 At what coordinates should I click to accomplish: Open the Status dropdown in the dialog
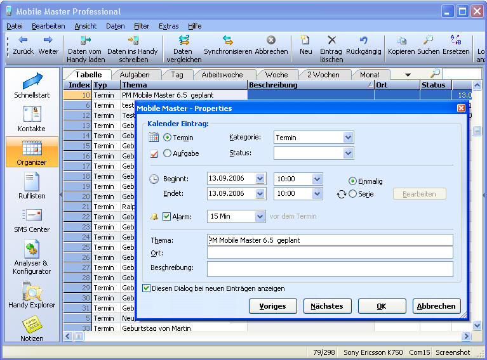click(348, 153)
